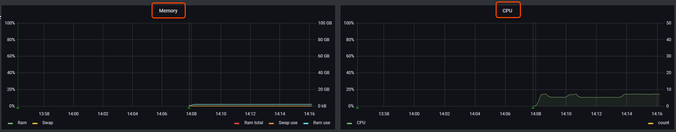Open the CPU panel title menu
Screen dimensions: 676x132
click(x=507, y=11)
